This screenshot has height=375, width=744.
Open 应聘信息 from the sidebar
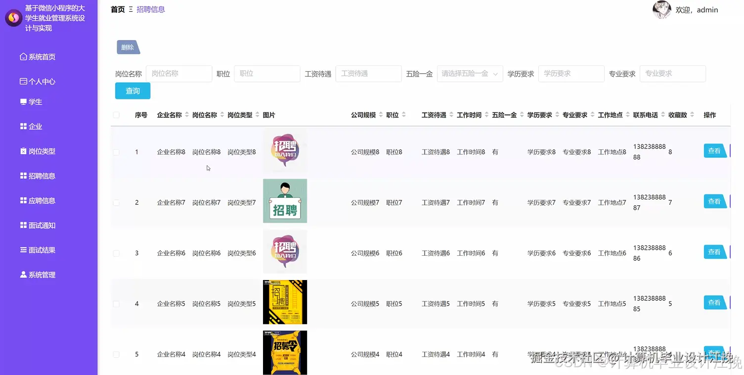[40, 200]
